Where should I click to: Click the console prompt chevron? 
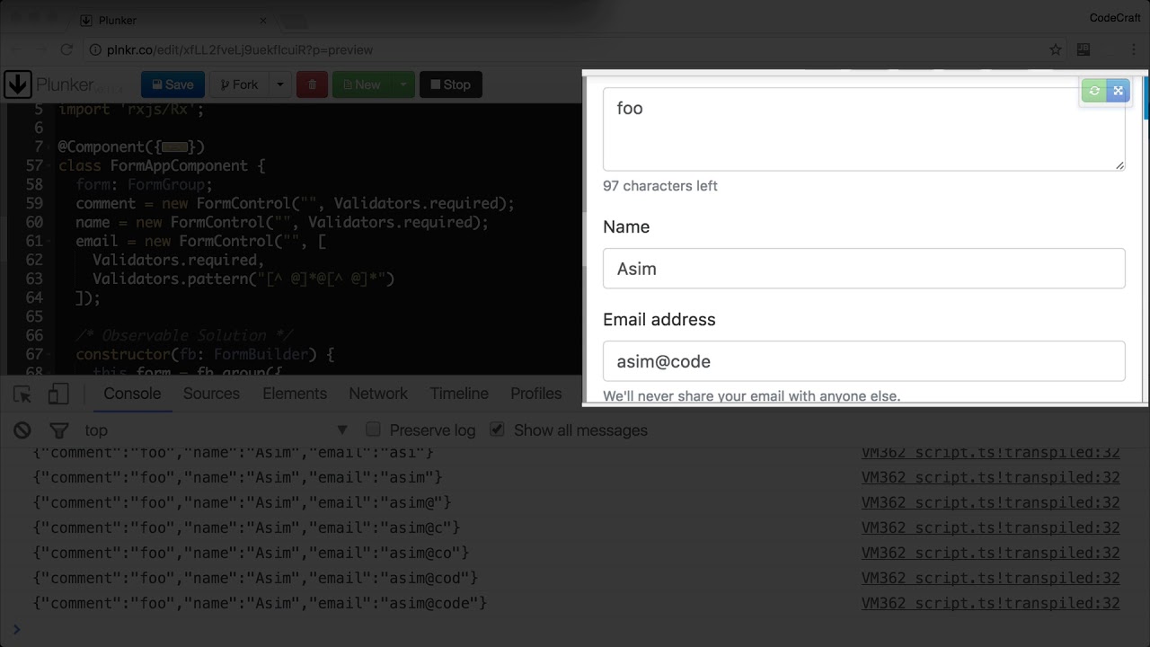[16, 629]
